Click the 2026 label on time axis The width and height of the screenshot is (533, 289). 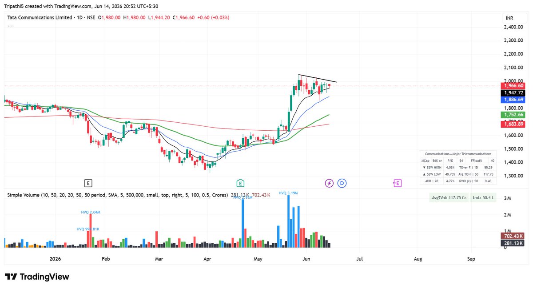pyautogui.click(x=55, y=258)
